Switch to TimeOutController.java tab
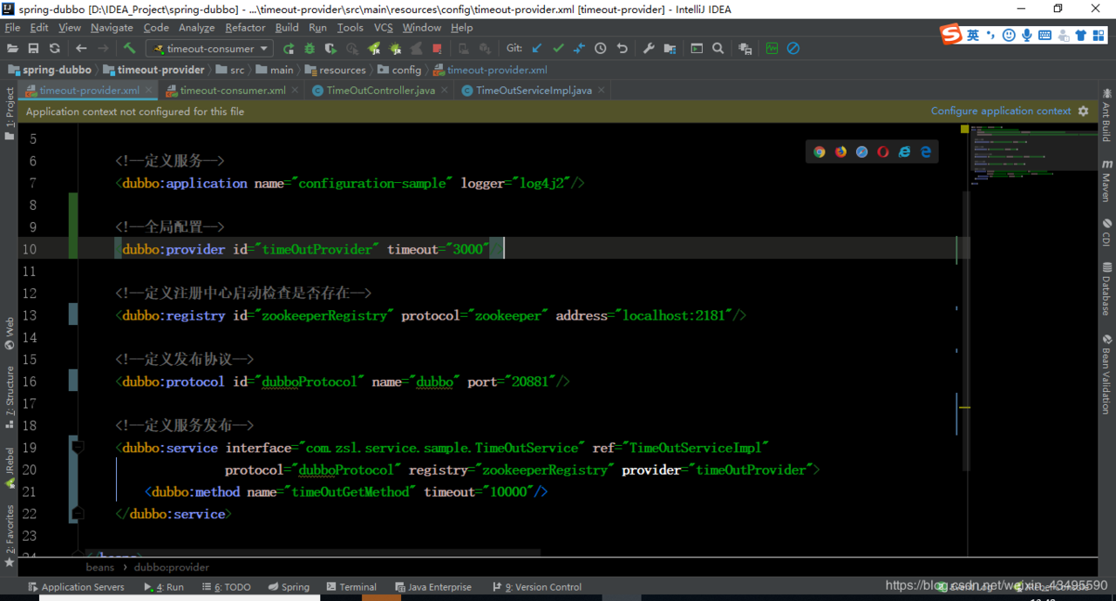The width and height of the screenshot is (1116, 601). coord(380,91)
